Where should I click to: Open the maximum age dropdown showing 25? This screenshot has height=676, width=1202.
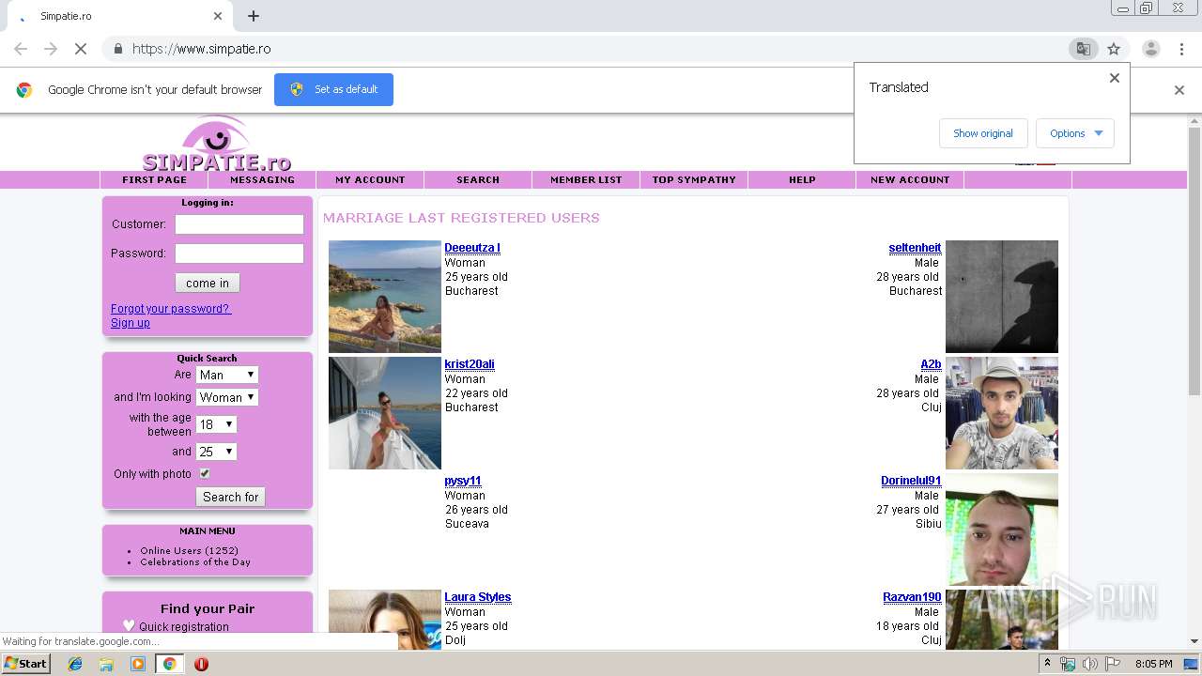point(216,452)
